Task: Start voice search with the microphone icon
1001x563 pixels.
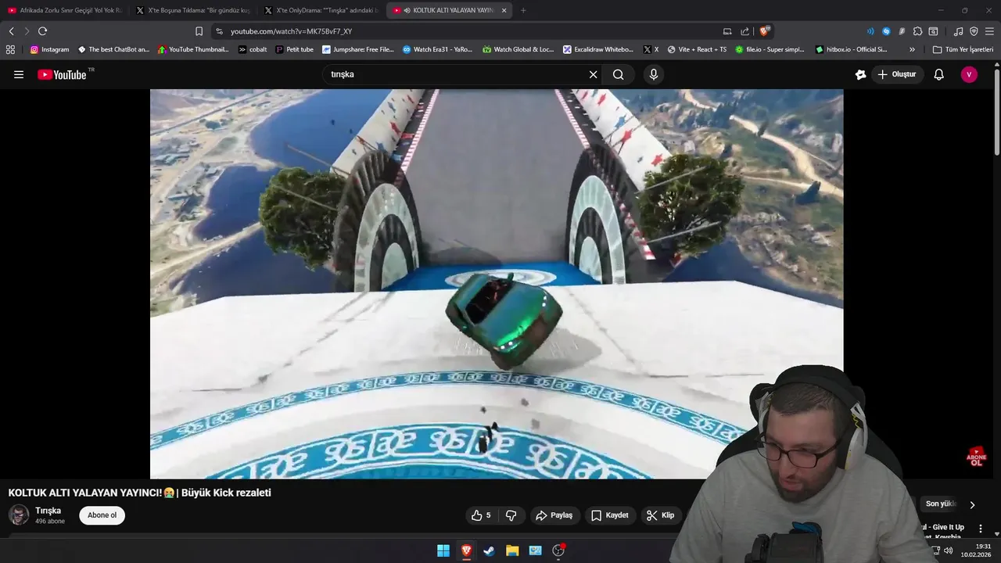Action: tap(654, 74)
